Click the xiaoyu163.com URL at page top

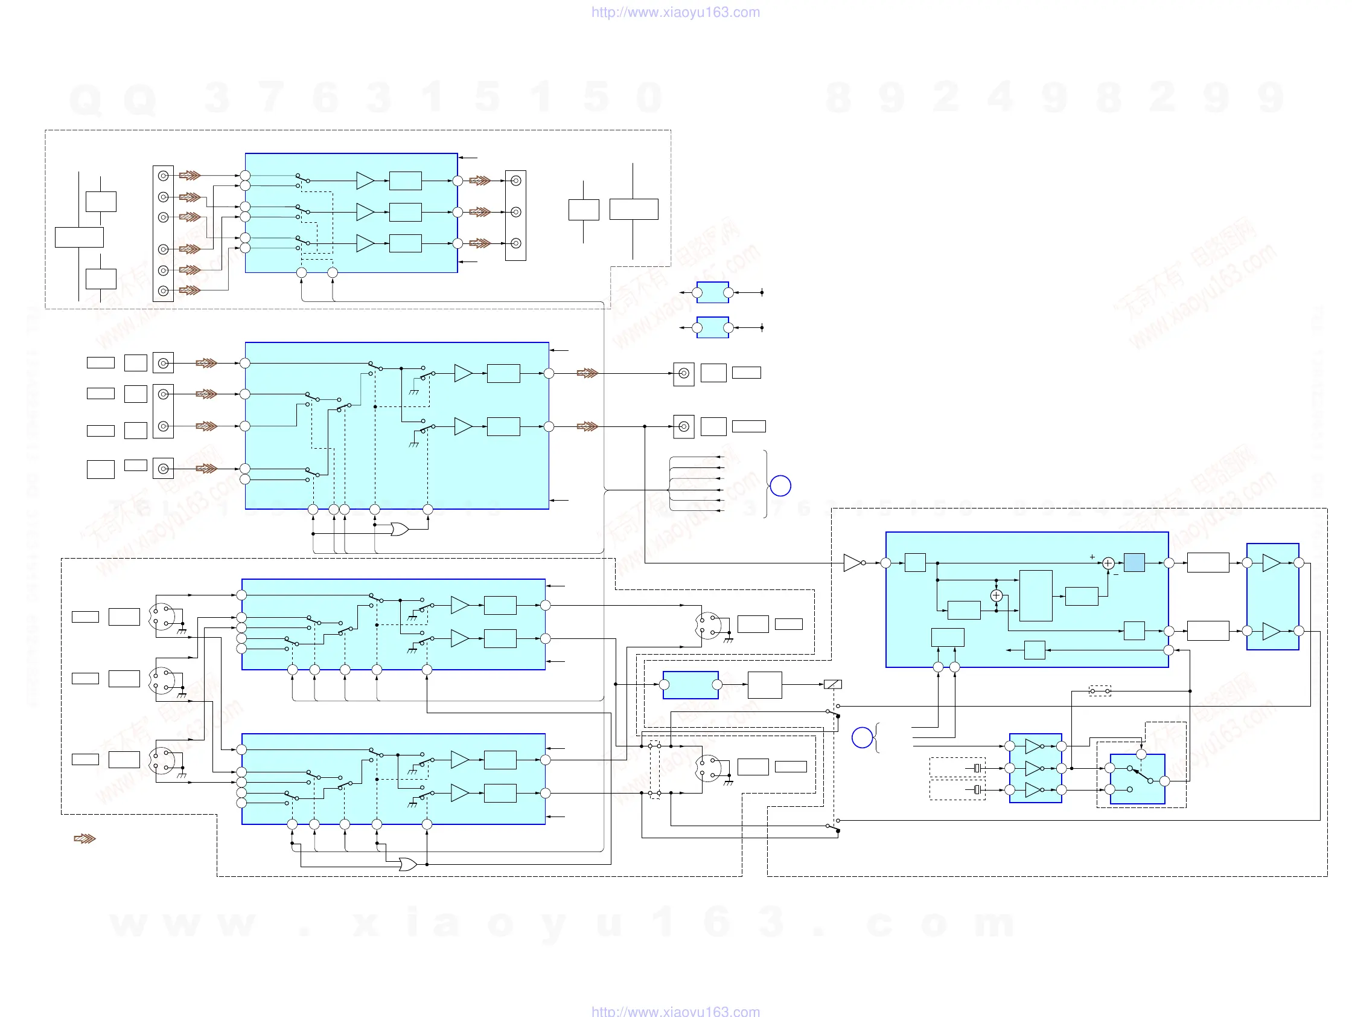[675, 12]
